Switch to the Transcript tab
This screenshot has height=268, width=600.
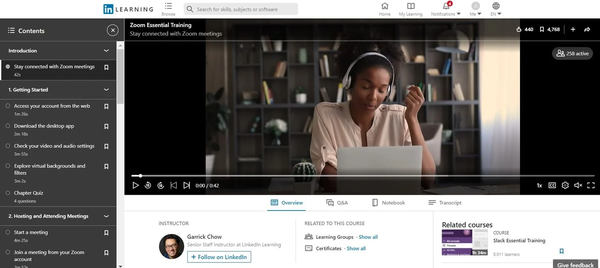pos(445,203)
